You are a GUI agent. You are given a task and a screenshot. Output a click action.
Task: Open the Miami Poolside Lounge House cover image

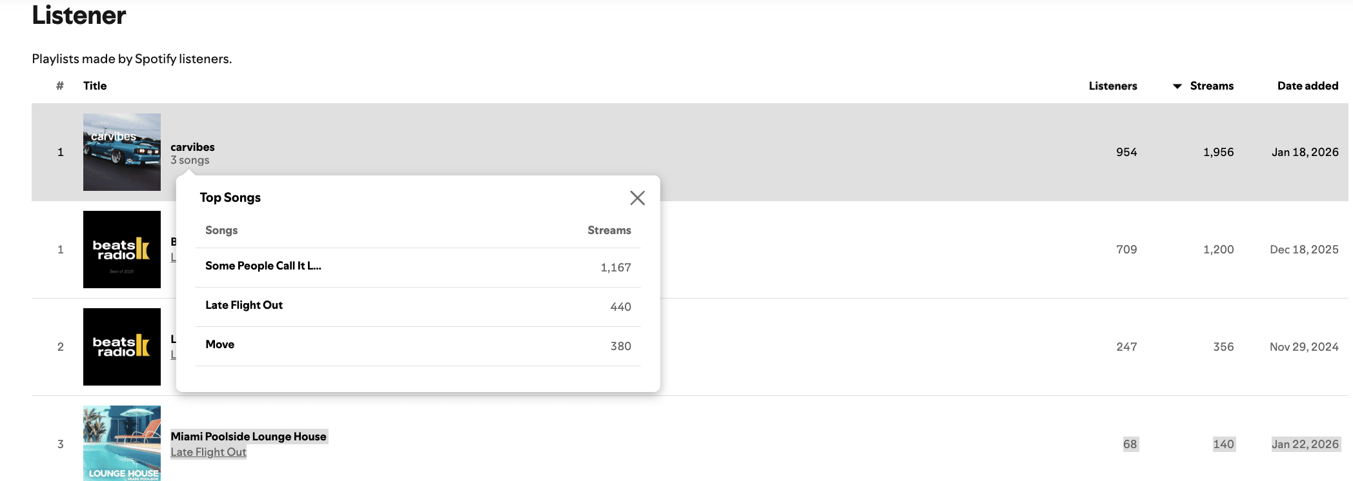pos(121,444)
